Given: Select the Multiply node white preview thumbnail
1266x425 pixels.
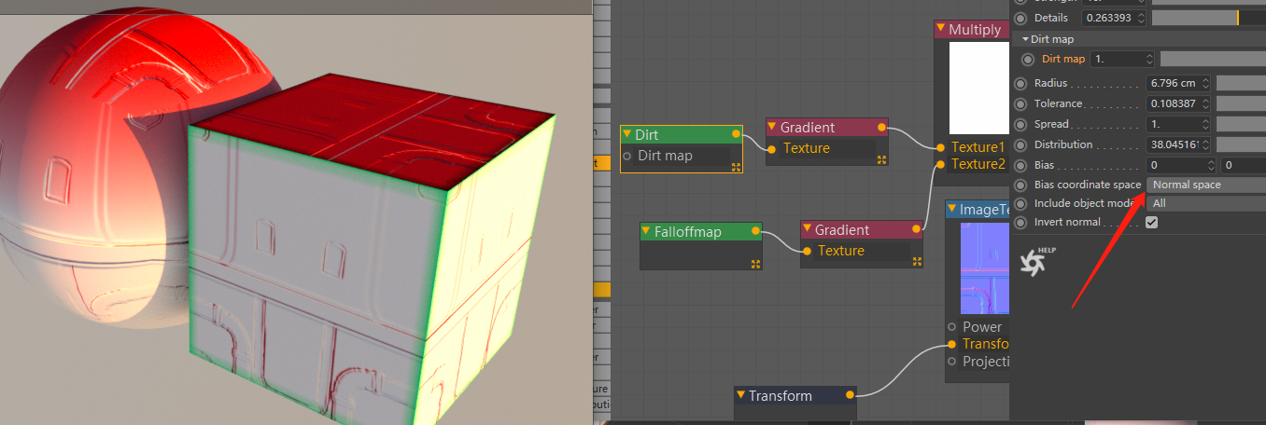Looking at the screenshot, I should 979,89.
